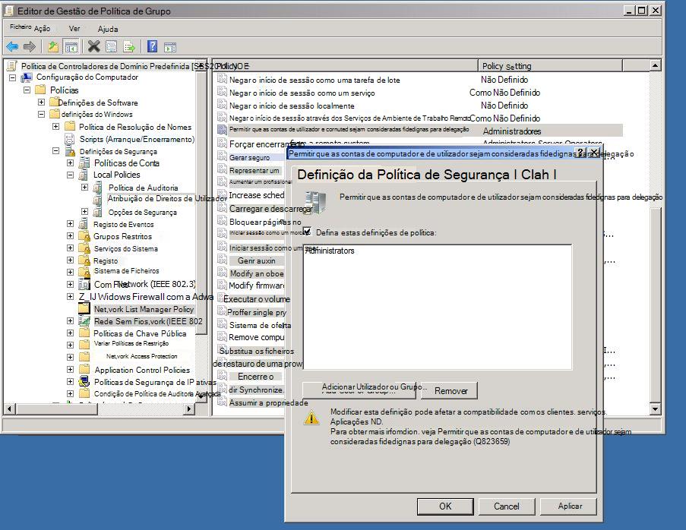Click the Rede Sem Fios (IEEE 802) icon
686x530 pixels.
pyautogui.click(x=84, y=321)
